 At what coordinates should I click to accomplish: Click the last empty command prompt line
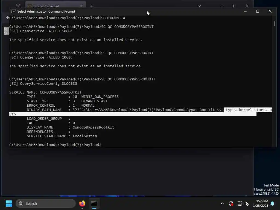pyautogui.click(x=55, y=145)
